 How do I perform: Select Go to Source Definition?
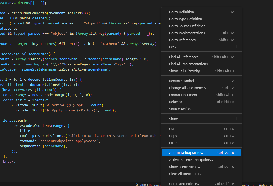point(201,26)
